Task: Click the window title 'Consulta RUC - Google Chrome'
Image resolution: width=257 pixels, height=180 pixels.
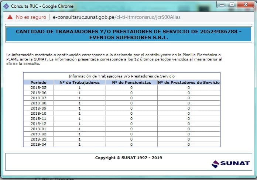Action: (x=42, y=6)
